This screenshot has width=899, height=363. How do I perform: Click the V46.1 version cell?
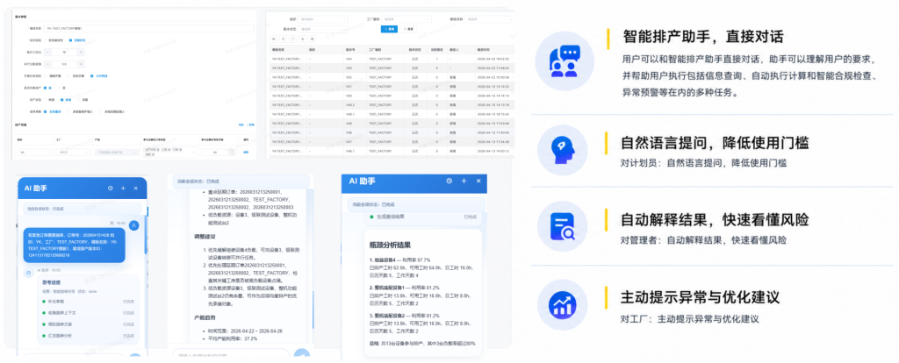350,151
